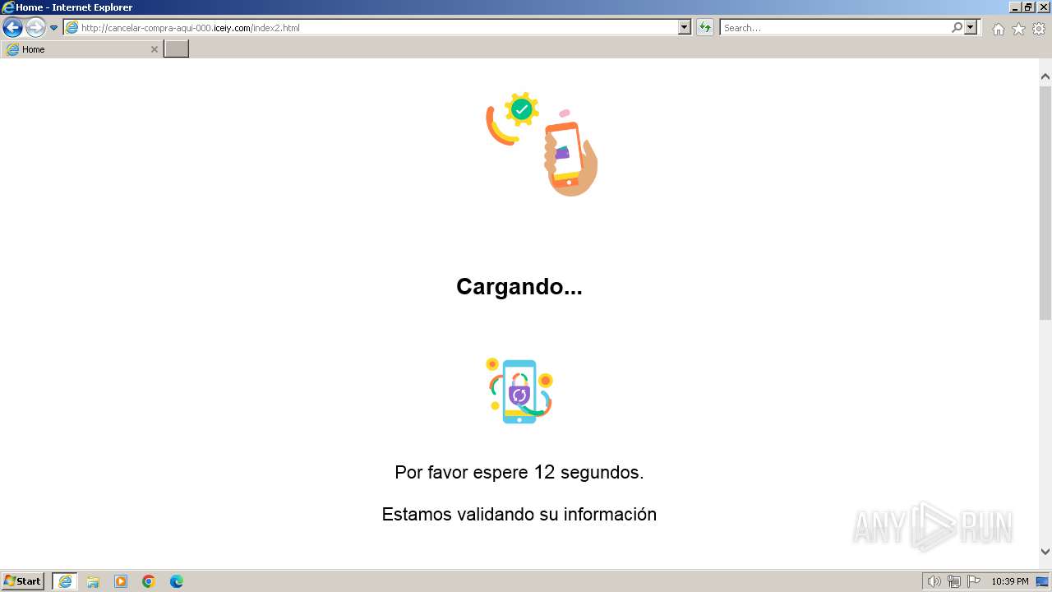1052x592 pixels.
Task: Open Windows Media Player taskbar icon
Action: [121, 581]
